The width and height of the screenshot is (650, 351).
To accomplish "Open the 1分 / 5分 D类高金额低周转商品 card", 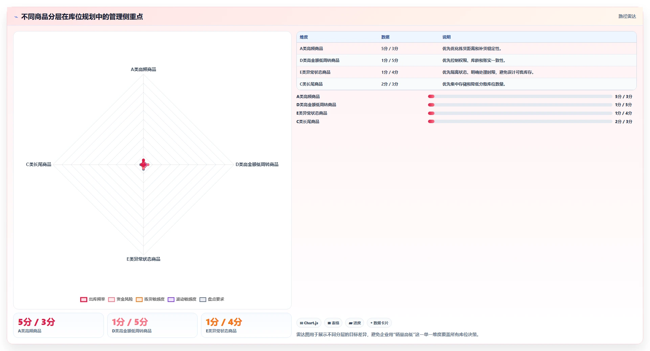I will click(152, 325).
